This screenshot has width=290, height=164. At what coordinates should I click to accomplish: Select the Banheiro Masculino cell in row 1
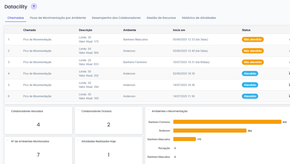tap(135, 40)
